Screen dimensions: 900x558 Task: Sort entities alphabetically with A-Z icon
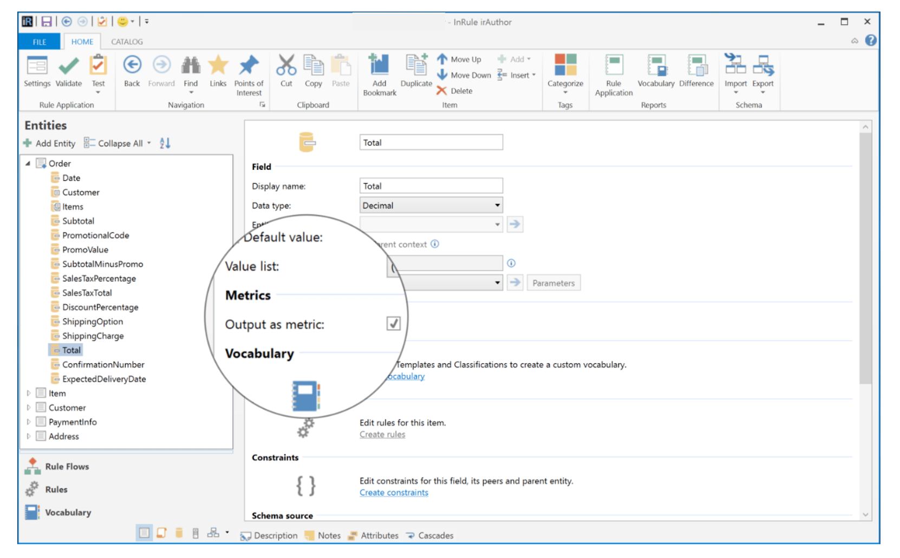165,143
